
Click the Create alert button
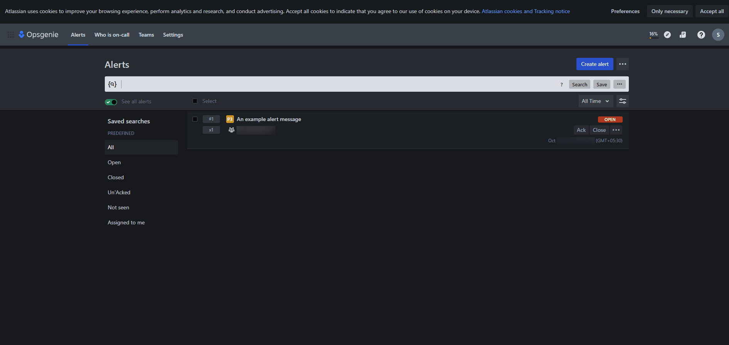[x=595, y=64]
